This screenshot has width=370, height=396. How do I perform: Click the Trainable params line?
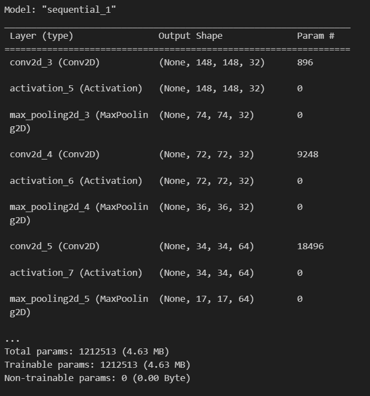click(97, 365)
